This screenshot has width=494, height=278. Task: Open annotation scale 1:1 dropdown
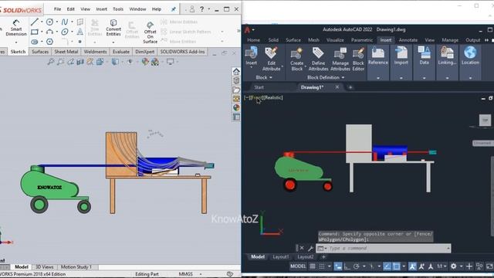pyautogui.click(x=442, y=266)
